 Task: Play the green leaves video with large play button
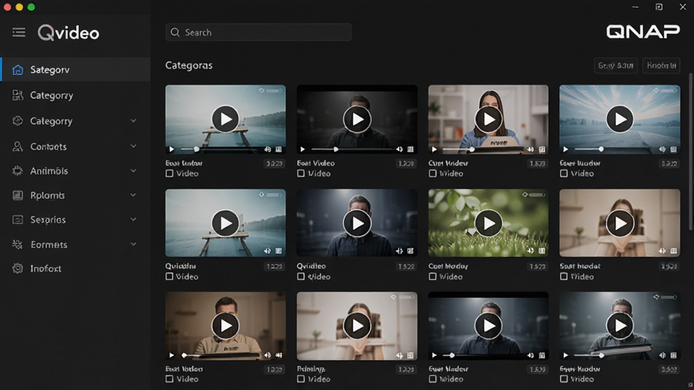[488, 223]
